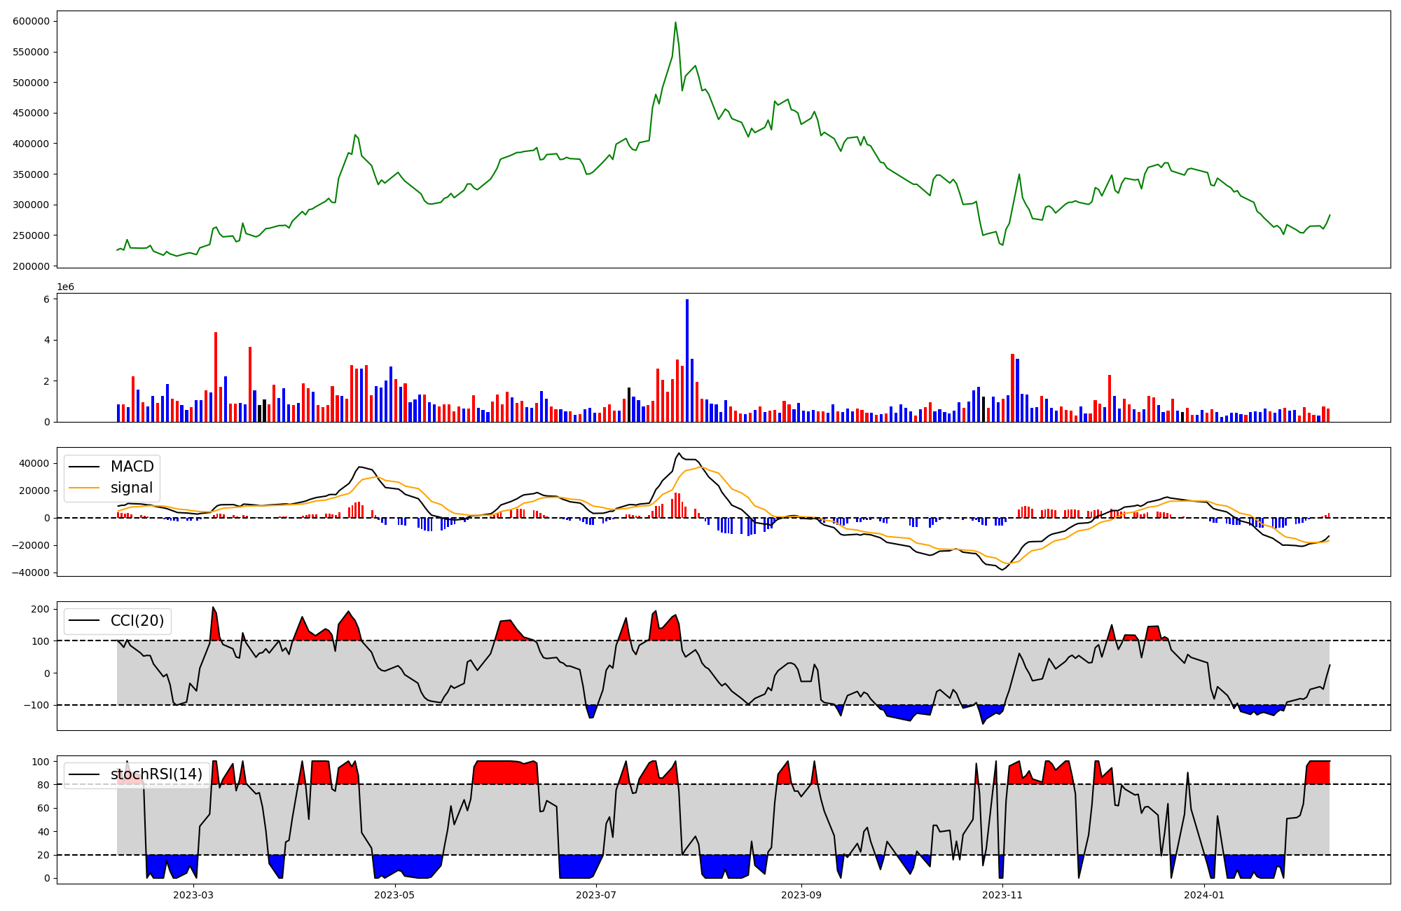The width and height of the screenshot is (1401, 911).
Task: Click the 40000 tick on the MACD axis
Action: [34, 463]
